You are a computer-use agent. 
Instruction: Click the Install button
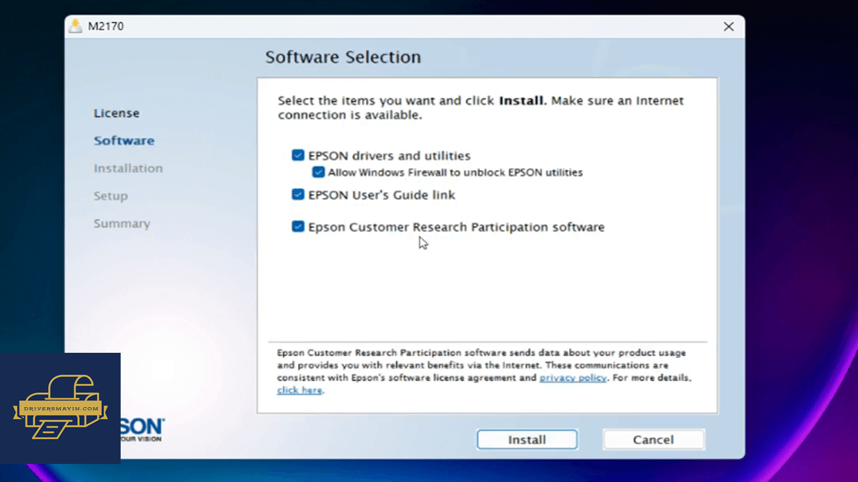point(527,440)
